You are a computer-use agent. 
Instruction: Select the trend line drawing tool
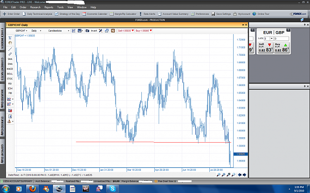point(10,49)
